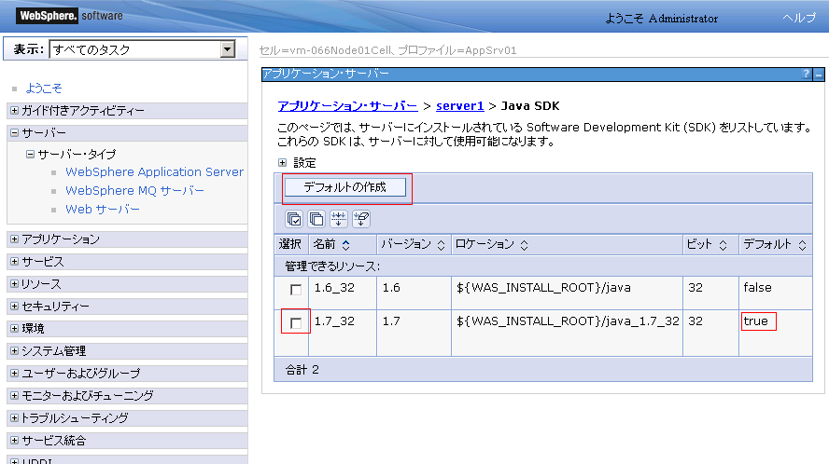Expand the セキュリティー navigation section
Image resolution: width=829 pixels, height=464 pixels.
pos(14,307)
